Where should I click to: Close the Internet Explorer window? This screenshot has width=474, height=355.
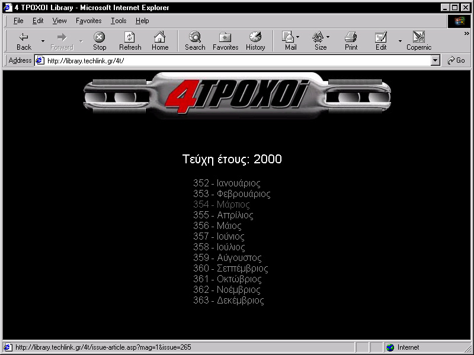point(466,8)
